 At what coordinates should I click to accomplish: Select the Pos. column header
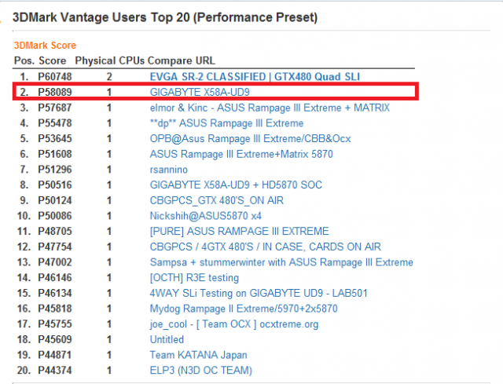[24, 61]
